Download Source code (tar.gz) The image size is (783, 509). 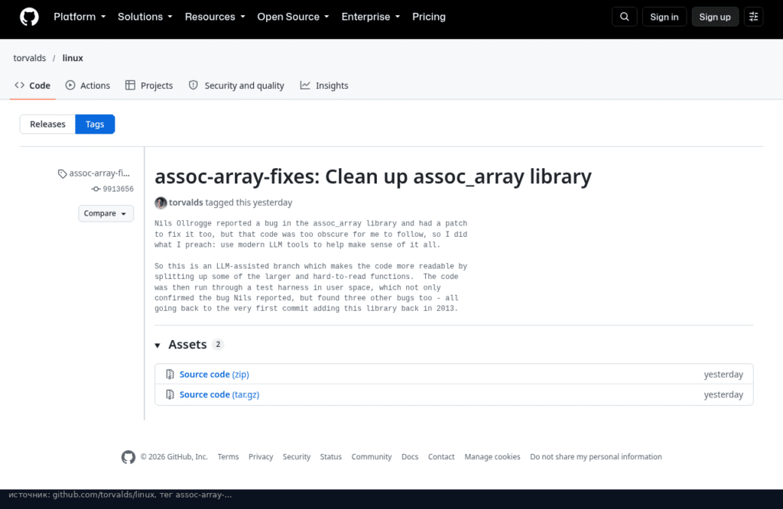coord(219,394)
